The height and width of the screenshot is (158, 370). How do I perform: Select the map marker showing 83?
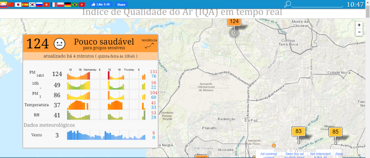pos(298,131)
